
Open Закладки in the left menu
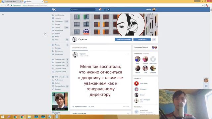click(58, 48)
